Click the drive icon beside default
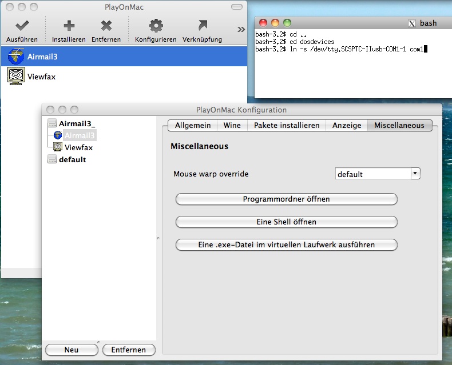452x365 pixels. pos(52,159)
